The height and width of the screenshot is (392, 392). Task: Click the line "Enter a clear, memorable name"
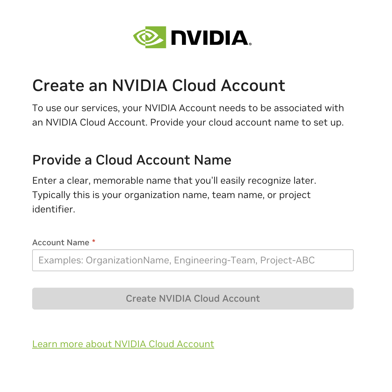click(x=174, y=181)
